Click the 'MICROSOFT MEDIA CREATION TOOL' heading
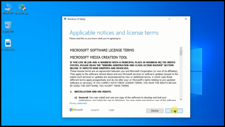The image size is (225, 127). 99,58
